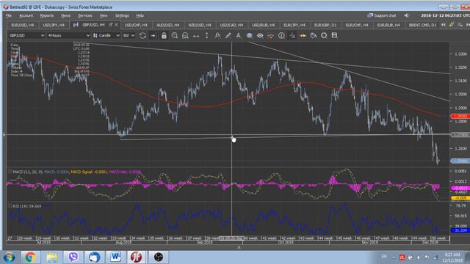Open the Reports menu
The width and height of the screenshot is (470, 264).
click(46, 15)
